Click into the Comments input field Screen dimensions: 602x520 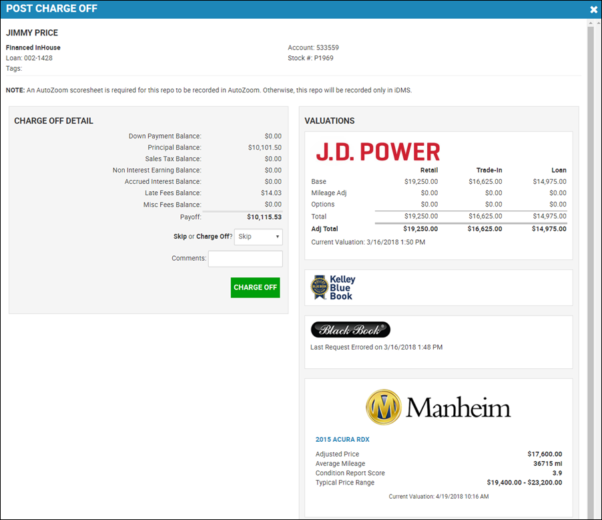pyautogui.click(x=246, y=259)
